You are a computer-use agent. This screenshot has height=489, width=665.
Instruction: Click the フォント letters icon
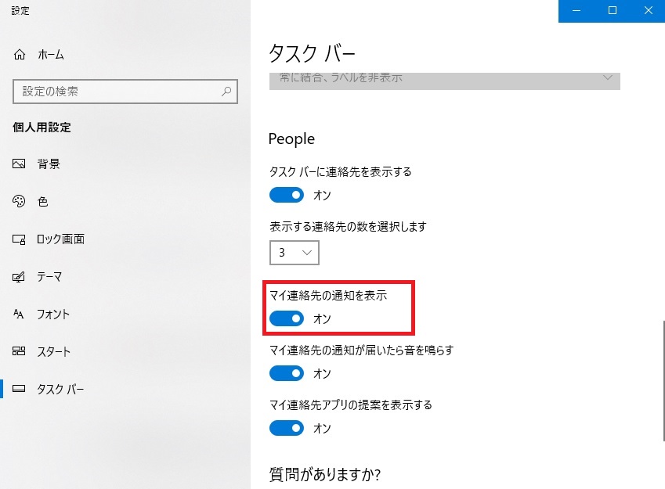(19, 314)
